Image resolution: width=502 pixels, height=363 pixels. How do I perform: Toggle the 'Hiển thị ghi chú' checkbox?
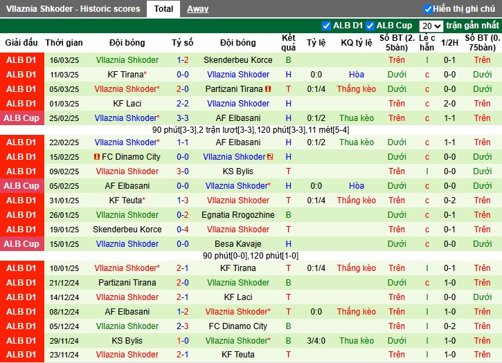428,9
